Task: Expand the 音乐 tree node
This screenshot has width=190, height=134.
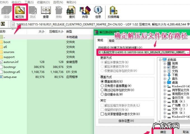Action: point(165,79)
